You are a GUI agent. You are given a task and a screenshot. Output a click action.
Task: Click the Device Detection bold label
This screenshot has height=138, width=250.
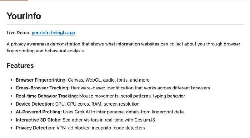(35, 104)
